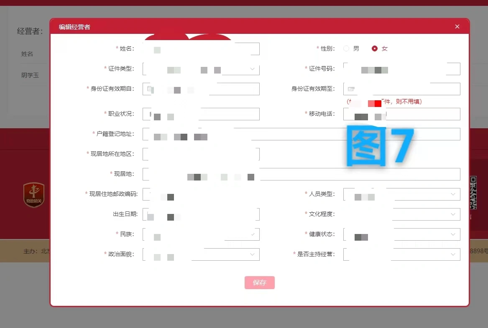This screenshot has height=328, width=488.
Task: Open the 人员类型 dropdown
Action: [x=453, y=194]
